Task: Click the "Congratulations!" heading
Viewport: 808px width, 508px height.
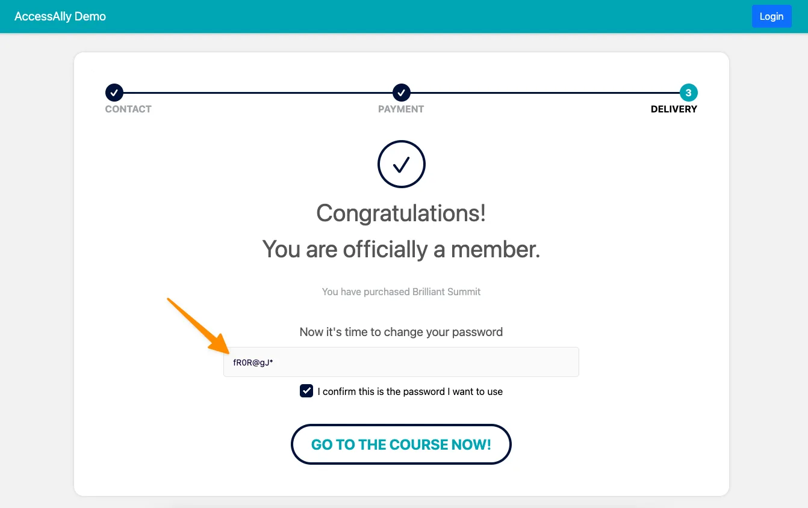Action: point(401,213)
